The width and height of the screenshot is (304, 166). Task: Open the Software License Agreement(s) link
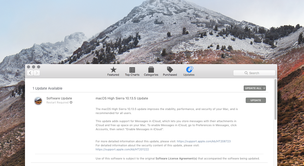pos(176,158)
